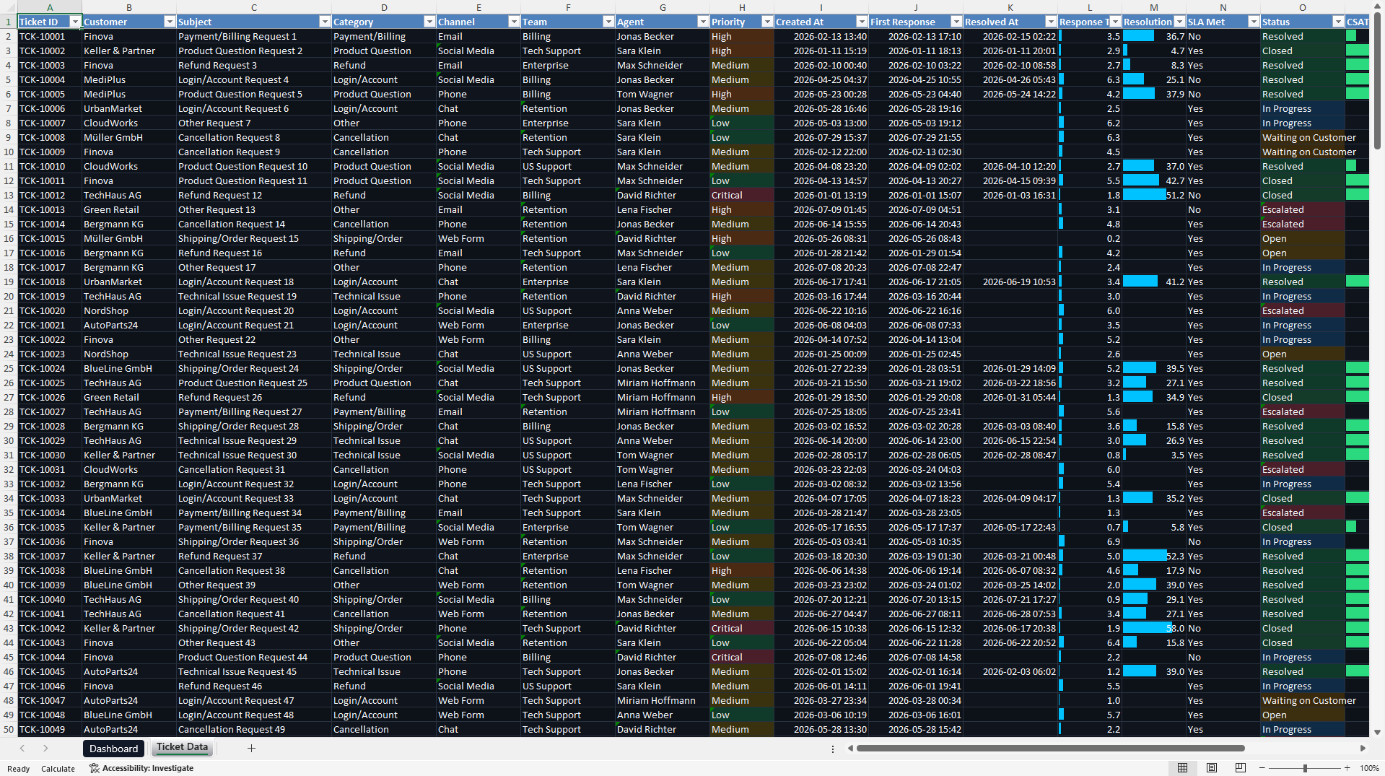Select created date 2026-07-29 15:37
Image resolution: width=1385 pixels, height=776 pixels.
pyautogui.click(x=821, y=137)
